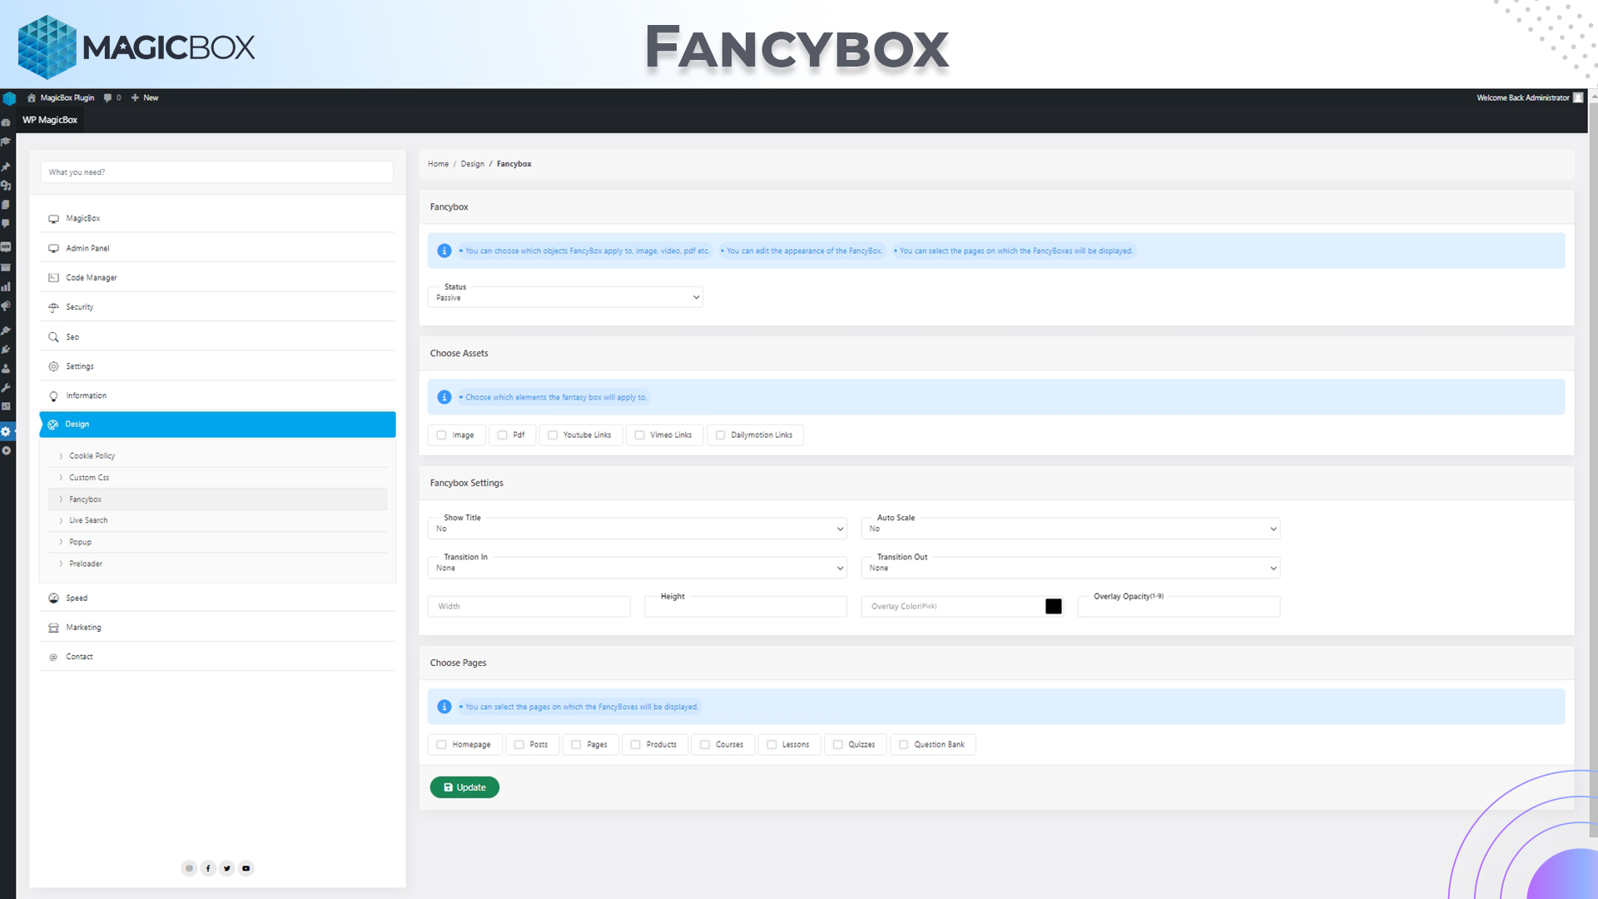Click the active gear icon in admin sidebar

[x=6, y=431]
